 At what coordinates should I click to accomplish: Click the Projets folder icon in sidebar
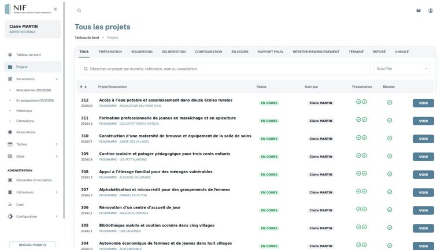[x=10, y=67]
